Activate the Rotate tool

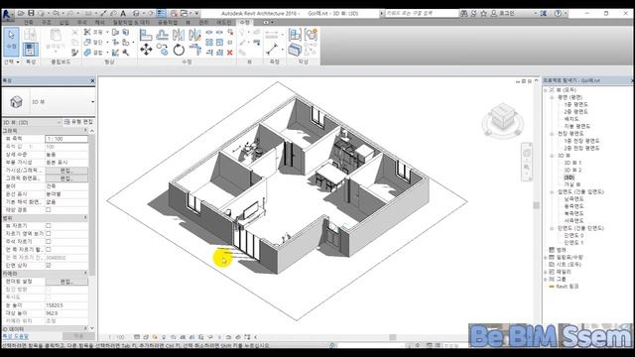(x=179, y=50)
